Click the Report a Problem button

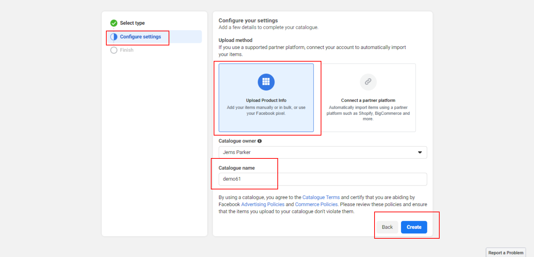[x=506, y=252]
